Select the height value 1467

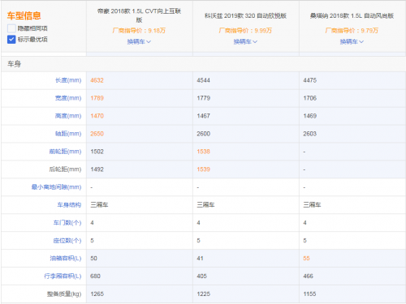coord(203,116)
